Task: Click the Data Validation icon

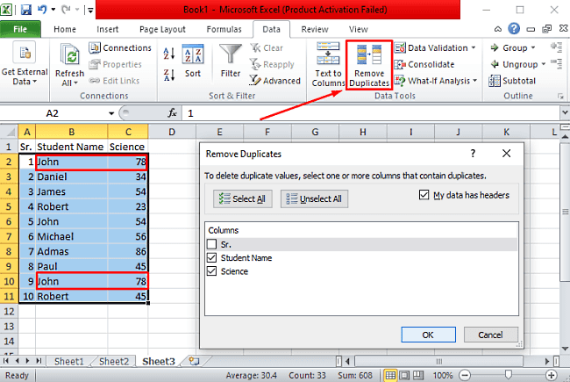Action: coord(400,48)
